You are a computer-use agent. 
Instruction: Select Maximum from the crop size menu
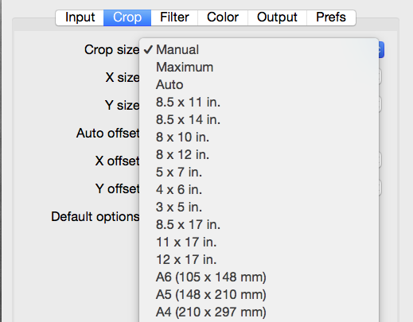(x=259, y=67)
